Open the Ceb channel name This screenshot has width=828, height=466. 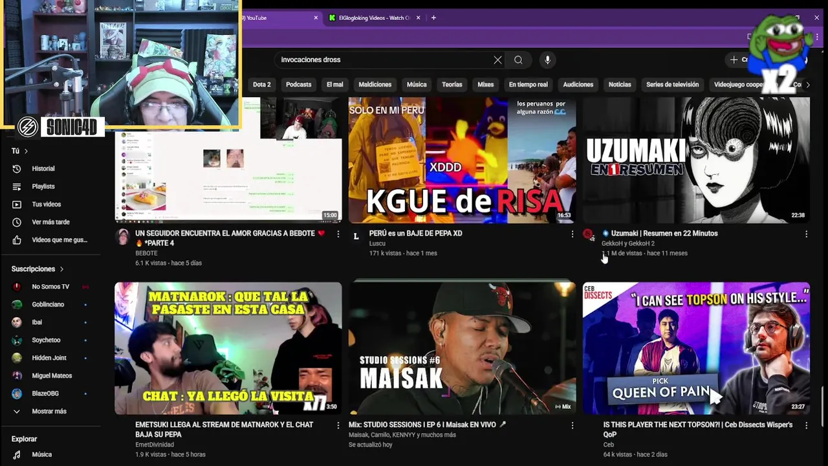pyautogui.click(x=609, y=445)
